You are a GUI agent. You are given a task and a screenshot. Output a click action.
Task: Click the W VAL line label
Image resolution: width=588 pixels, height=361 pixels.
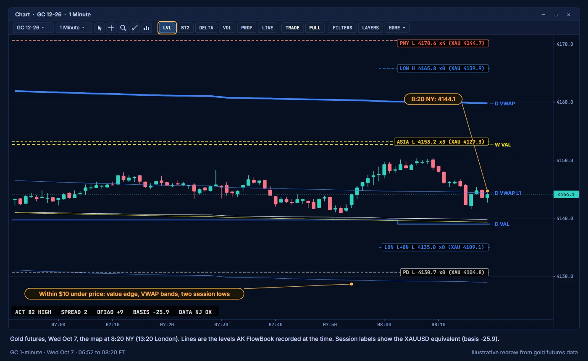[503, 144]
